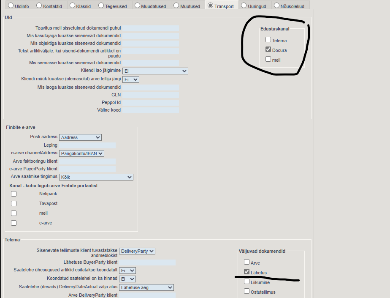Click the Üld section heading

tap(8, 17)
